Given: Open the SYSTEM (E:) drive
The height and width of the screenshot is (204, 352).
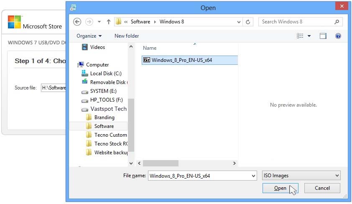Looking at the screenshot, I should 103,91.
